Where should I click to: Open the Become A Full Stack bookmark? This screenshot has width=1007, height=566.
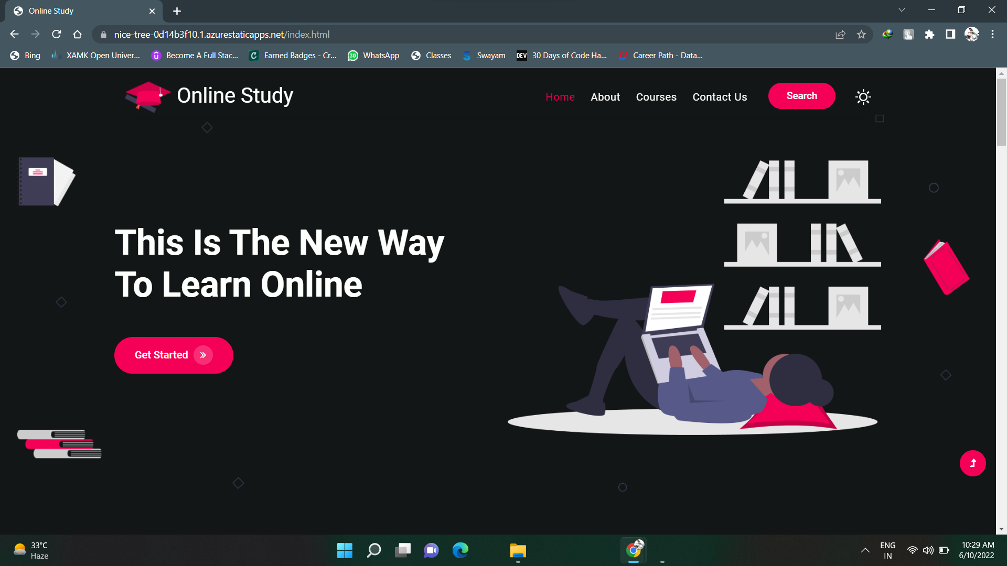point(195,56)
